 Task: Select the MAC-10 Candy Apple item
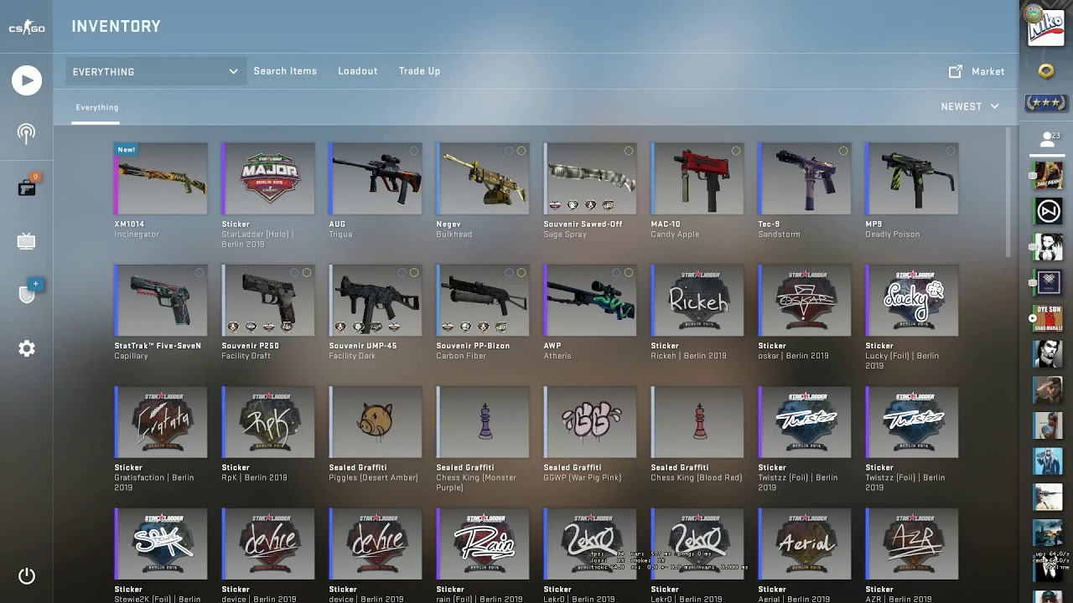(x=697, y=178)
